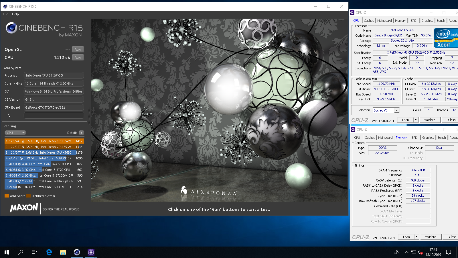Switch to SPD tab in top CPU-Z
The image size is (458, 258).
pyautogui.click(x=414, y=21)
